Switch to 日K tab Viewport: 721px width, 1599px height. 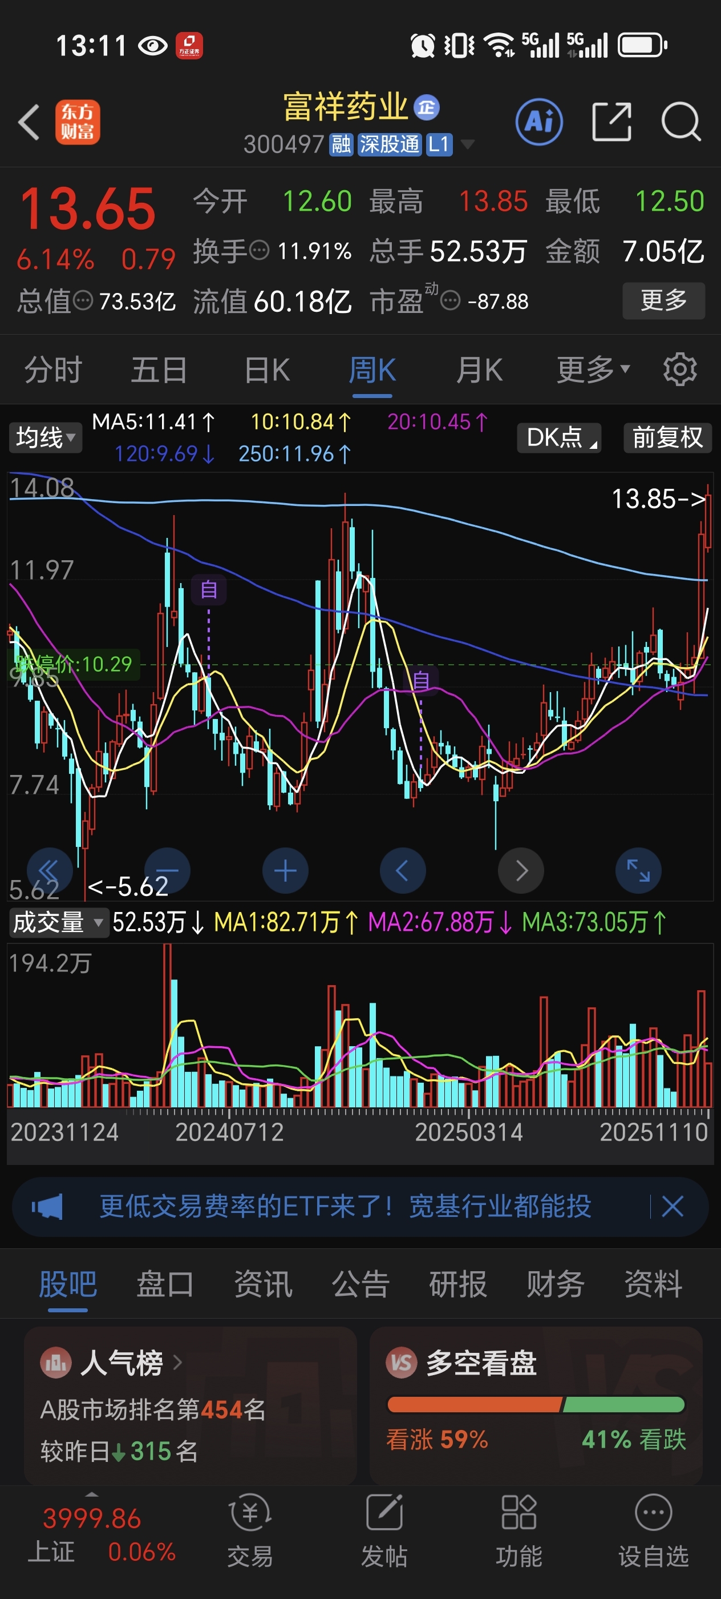click(267, 370)
